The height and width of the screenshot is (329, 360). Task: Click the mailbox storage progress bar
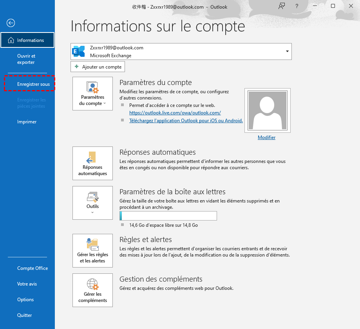click(168, 216)
